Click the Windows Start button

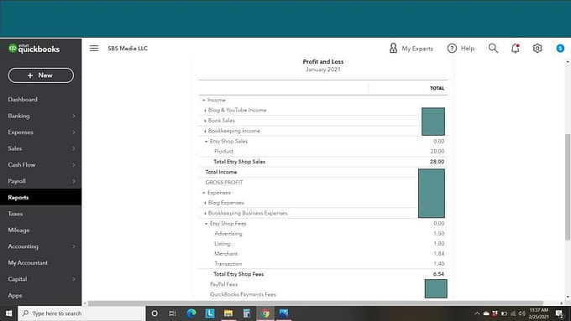(x=8, y=313)
